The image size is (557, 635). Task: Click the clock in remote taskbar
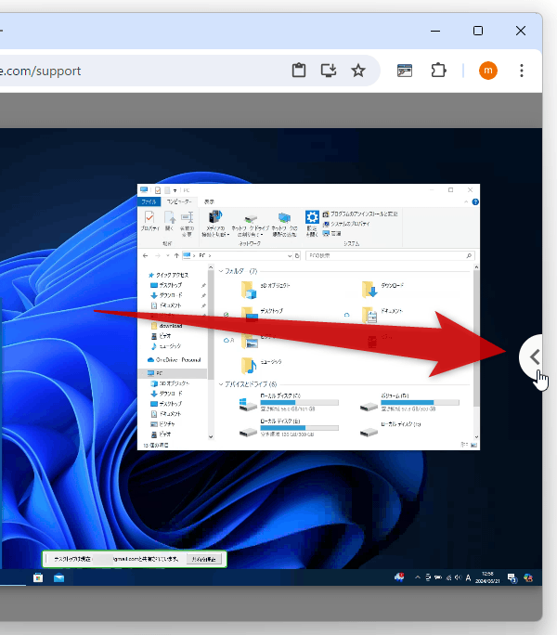point(487,577)
